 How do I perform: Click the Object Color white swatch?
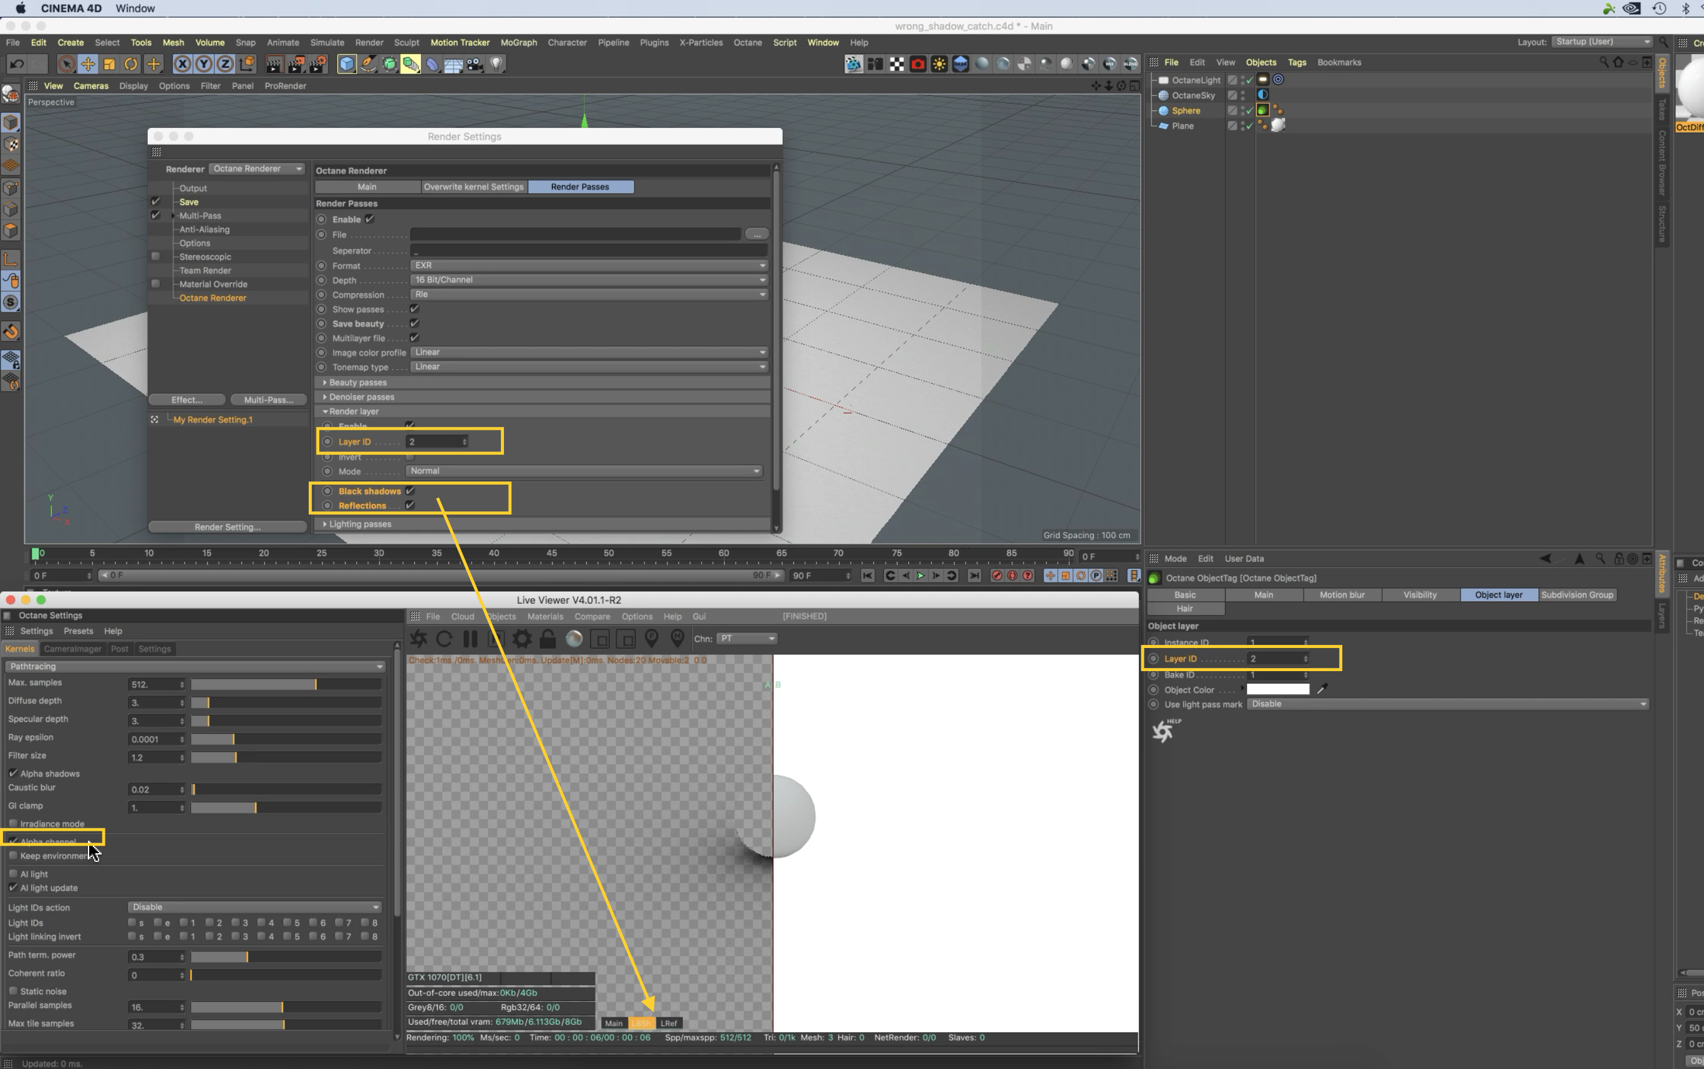(x=1277, y=689)
